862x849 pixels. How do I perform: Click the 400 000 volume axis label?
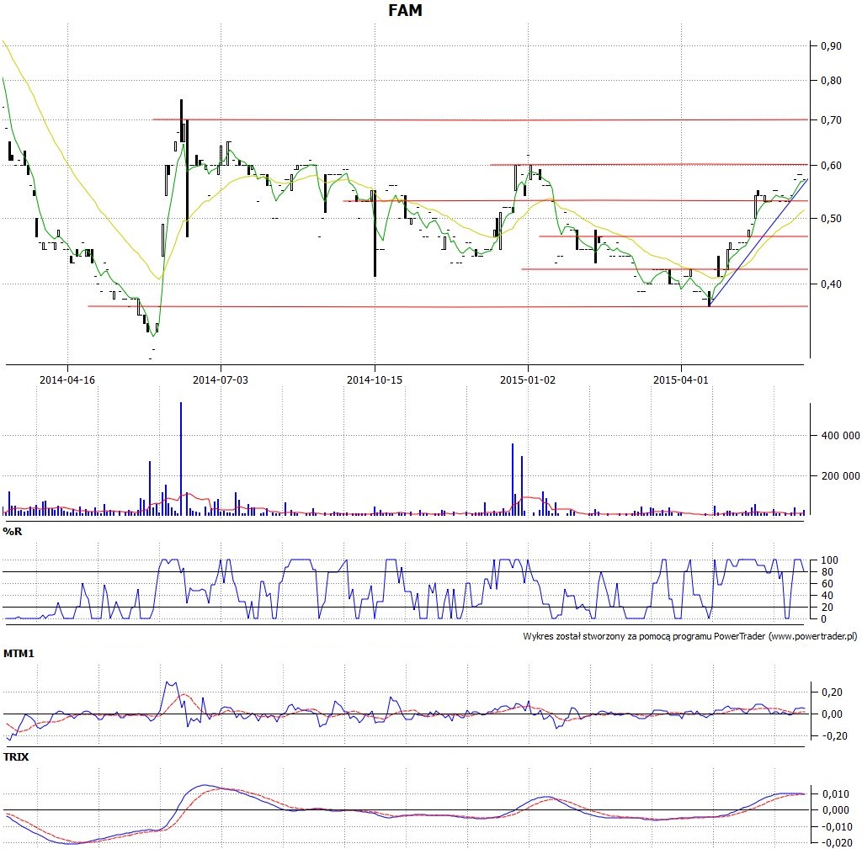pos(840,436)
